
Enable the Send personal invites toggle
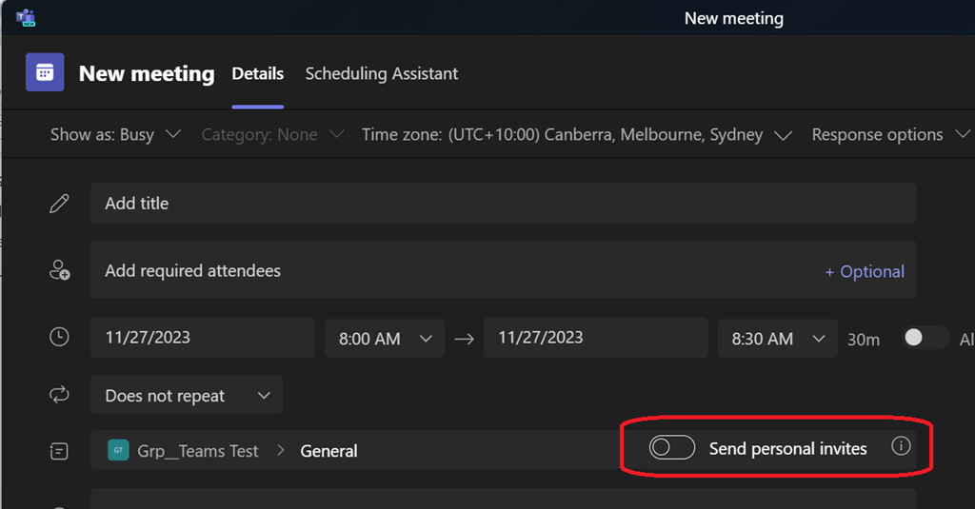(672, 448)
